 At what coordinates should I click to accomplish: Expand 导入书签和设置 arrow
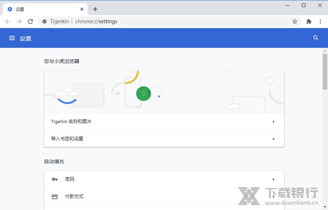click(273, 139)
